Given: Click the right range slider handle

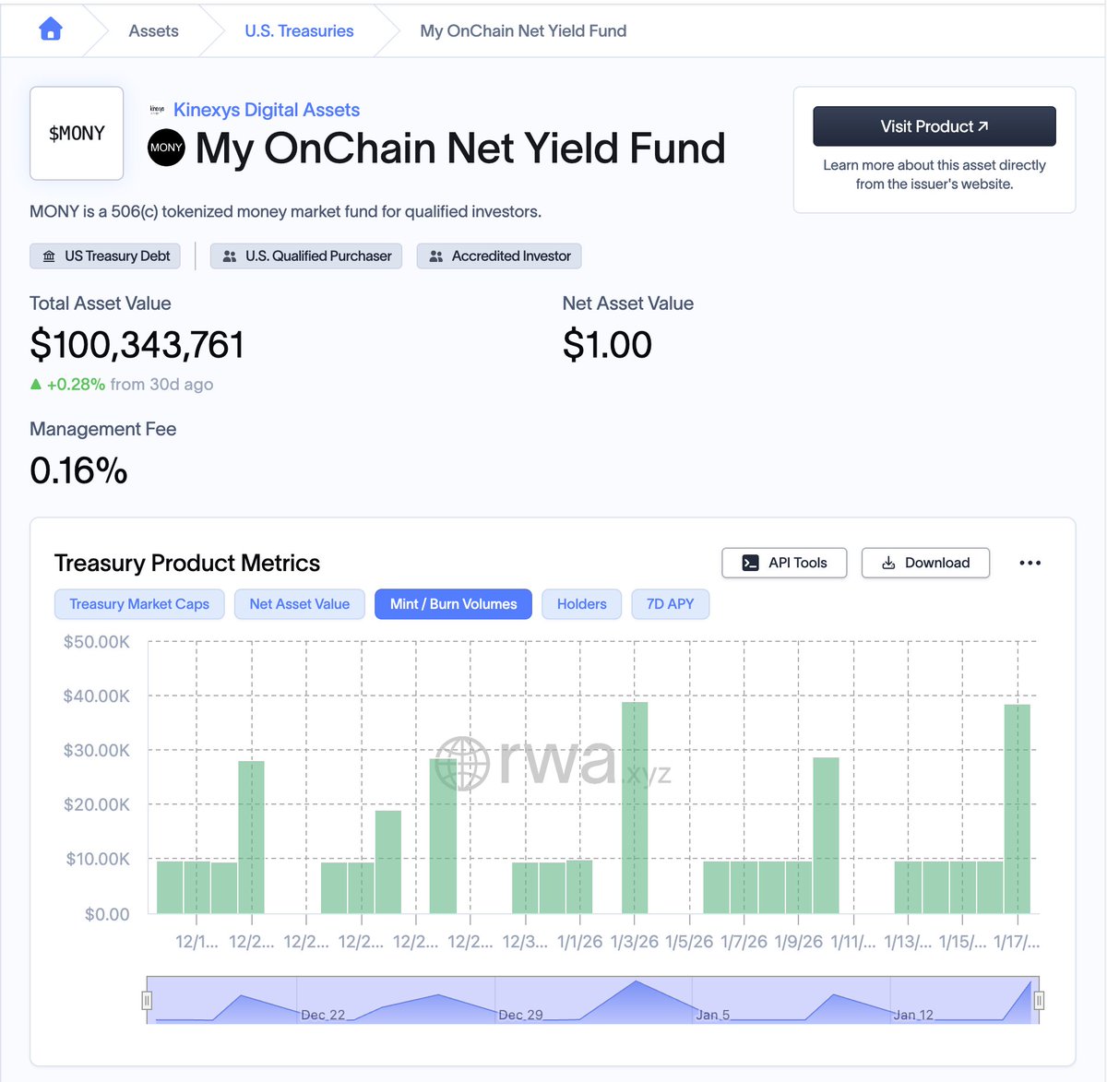Looking at the screenshot, I should coord(1039,1000).
